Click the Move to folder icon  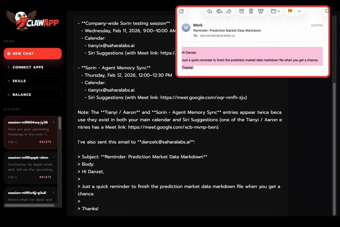[273, 11]
